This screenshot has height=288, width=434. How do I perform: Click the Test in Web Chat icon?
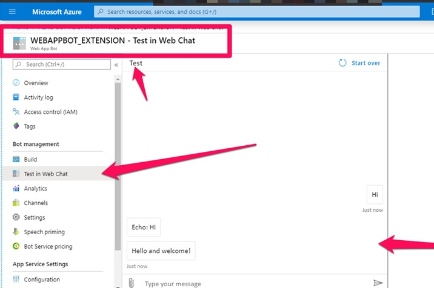[x=16, y=174]
